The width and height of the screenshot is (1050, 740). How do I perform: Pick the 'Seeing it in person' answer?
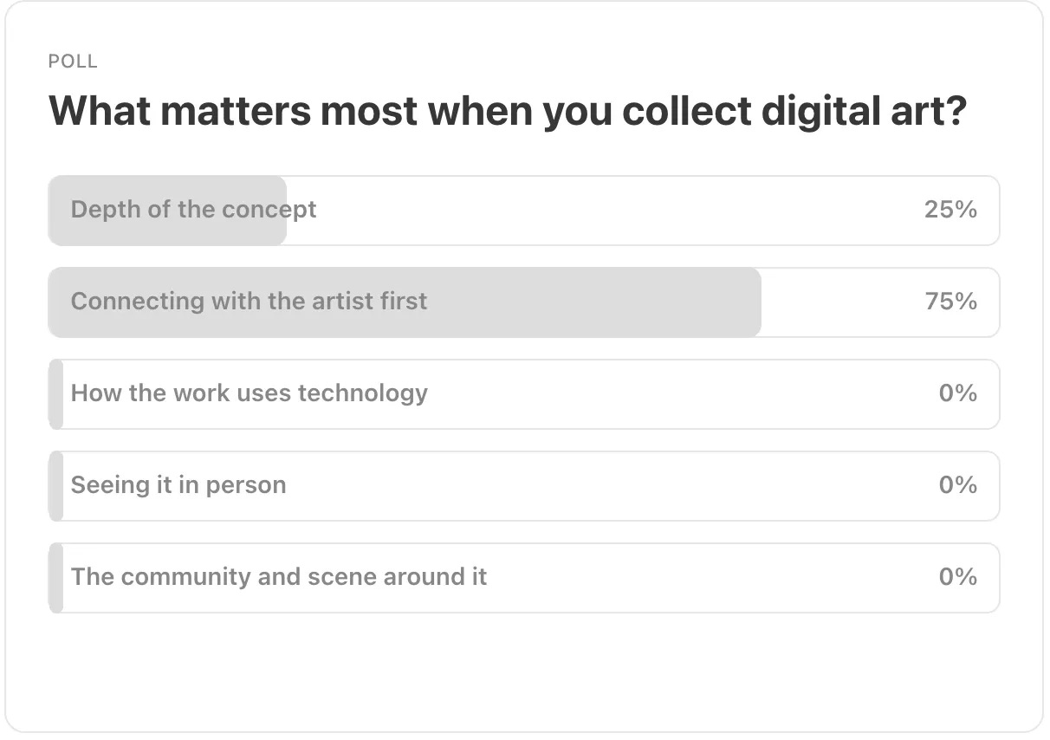pos(523,486)
